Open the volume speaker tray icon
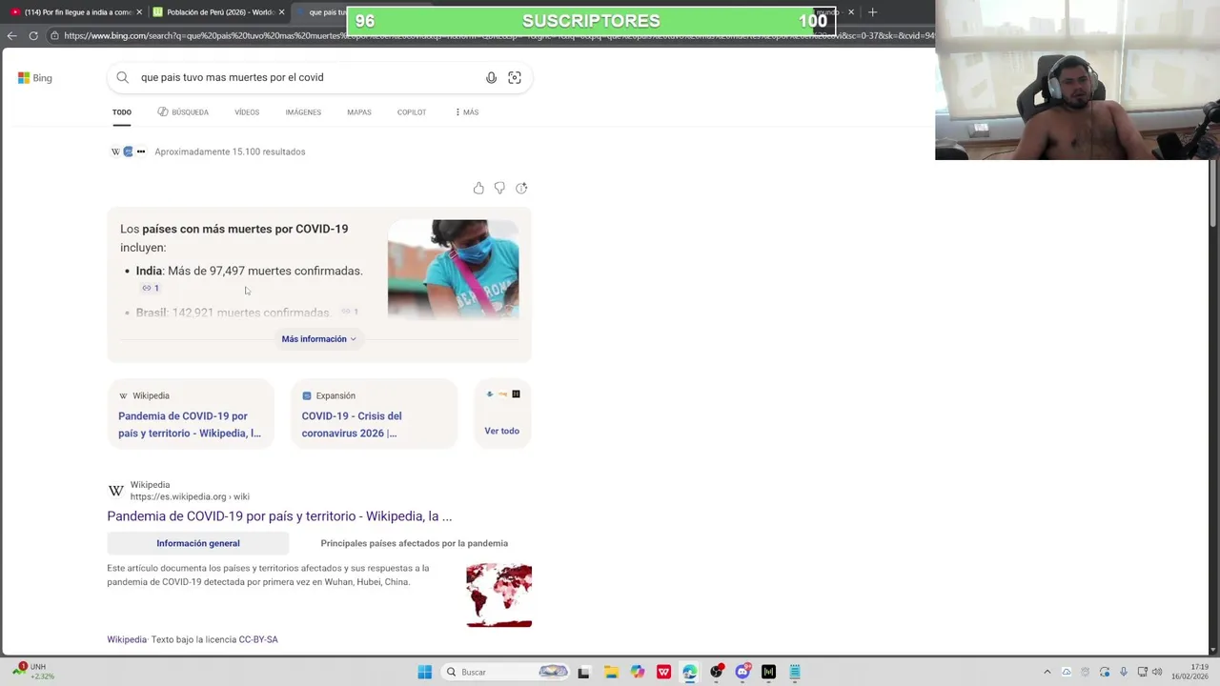Screen dimensions: 1220x686 pos(1157,672)
